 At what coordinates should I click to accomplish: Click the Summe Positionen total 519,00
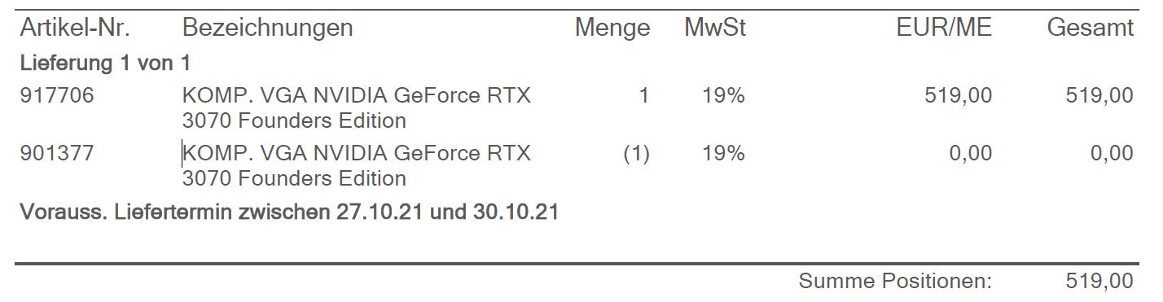tap(1099, 282)
